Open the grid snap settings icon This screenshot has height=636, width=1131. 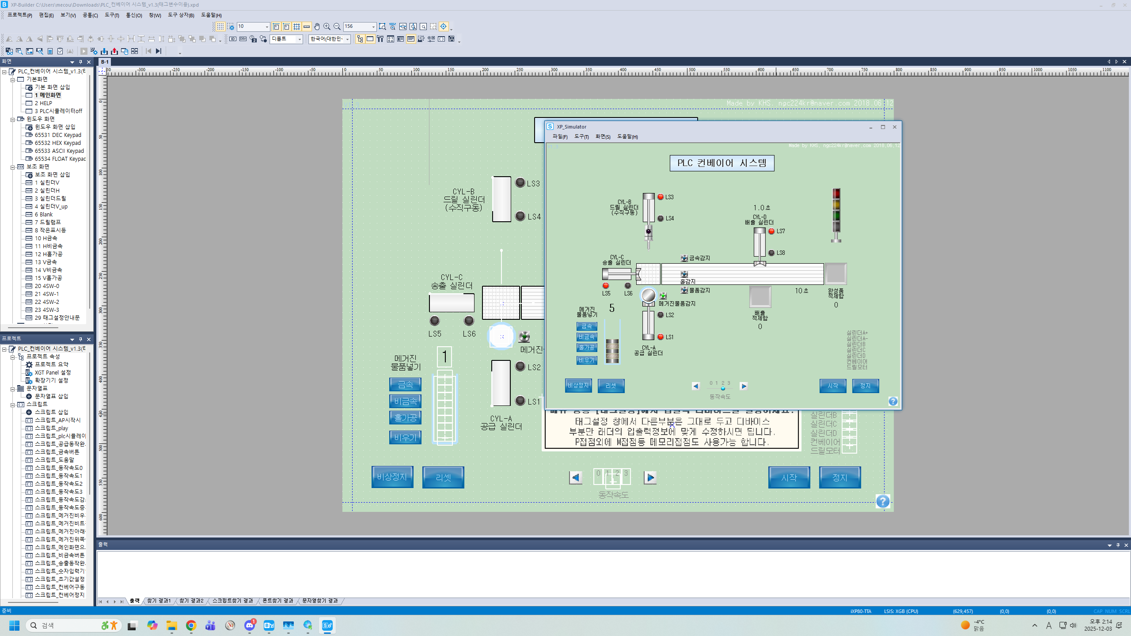(231, 26)
